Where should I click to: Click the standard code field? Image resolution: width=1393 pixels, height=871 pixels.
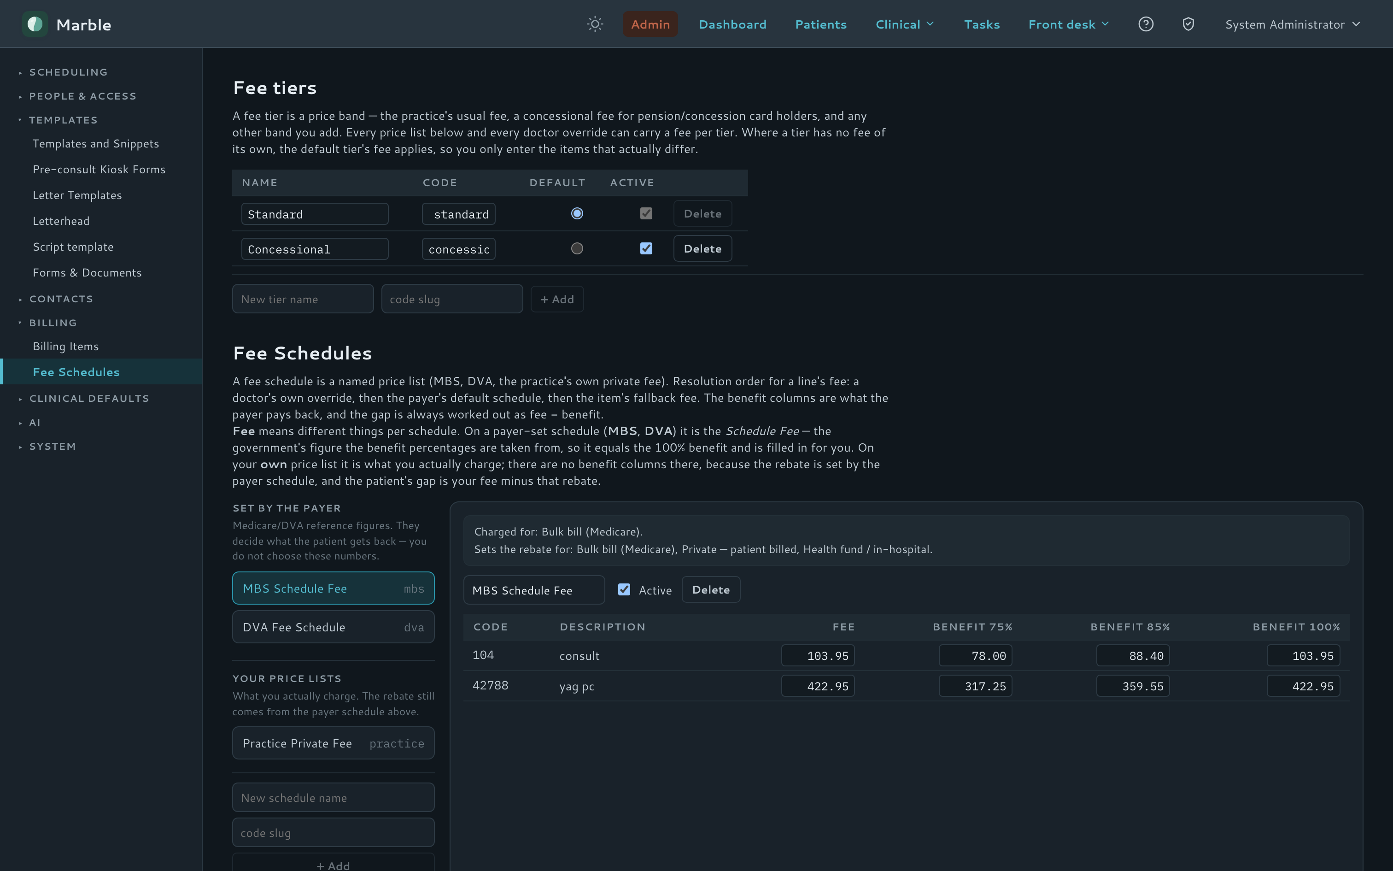459,214
